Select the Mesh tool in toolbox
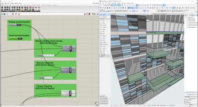 click(105, 53)
